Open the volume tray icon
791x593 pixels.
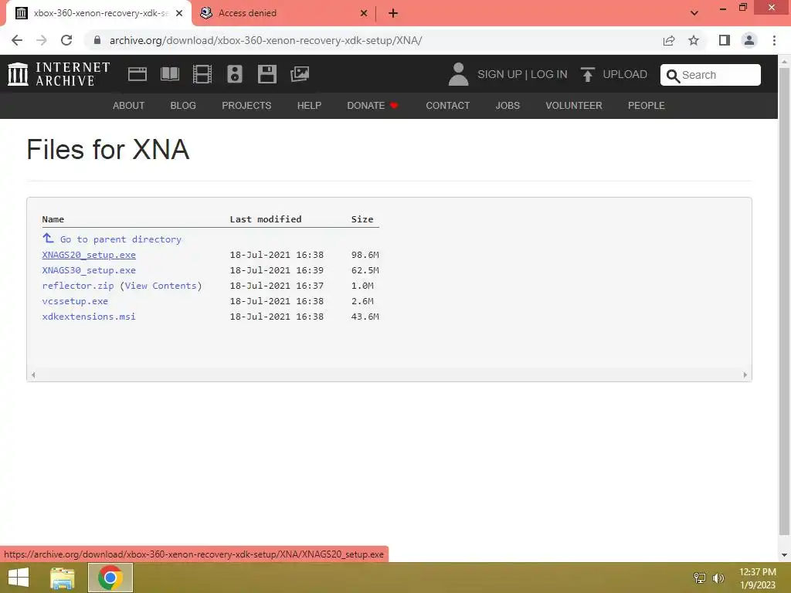(718, 578)
